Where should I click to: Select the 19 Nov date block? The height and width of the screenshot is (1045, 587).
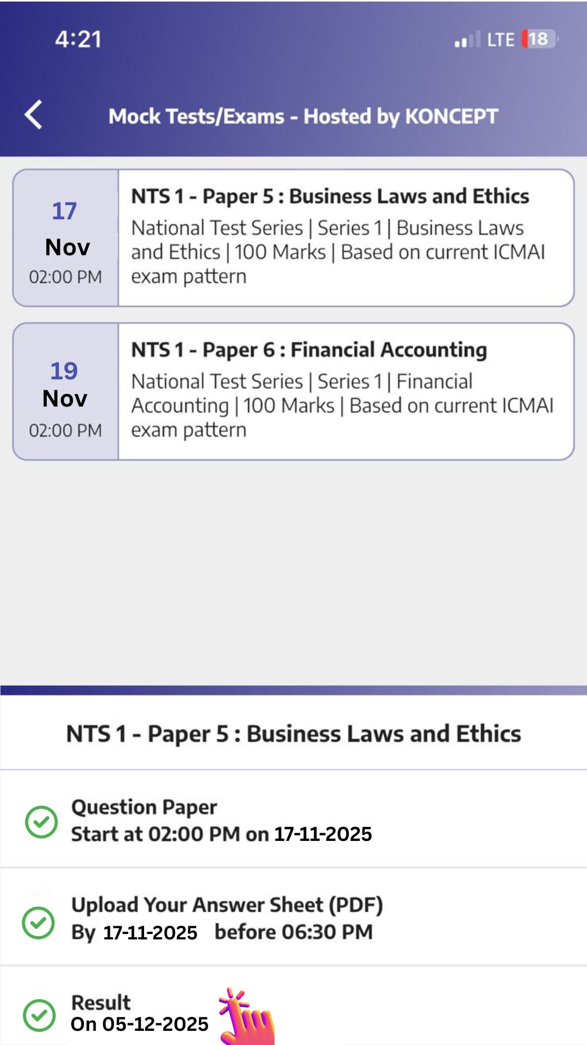65,392
